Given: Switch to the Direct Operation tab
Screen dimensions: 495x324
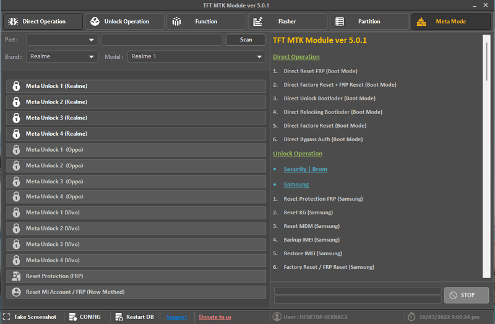Looking at the screenshot, I should [43, 22].
